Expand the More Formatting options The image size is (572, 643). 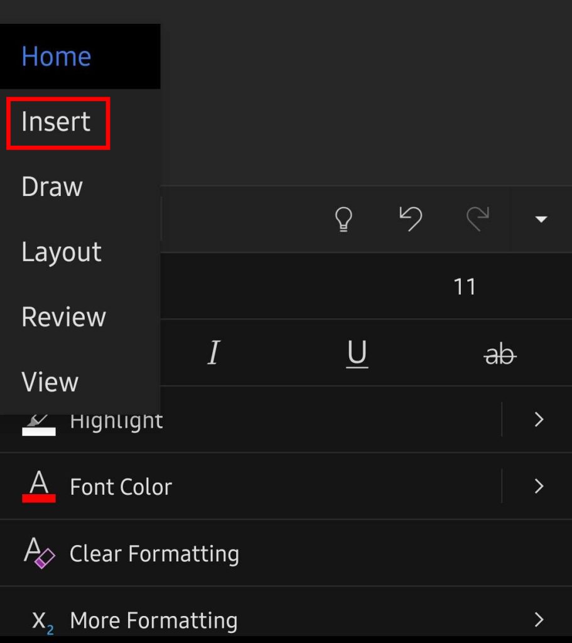coord(539,620)
